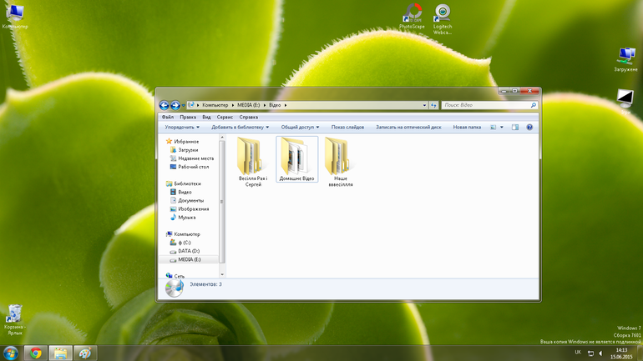
Task: Click the UK language indicator
Action: click(578, 353)
